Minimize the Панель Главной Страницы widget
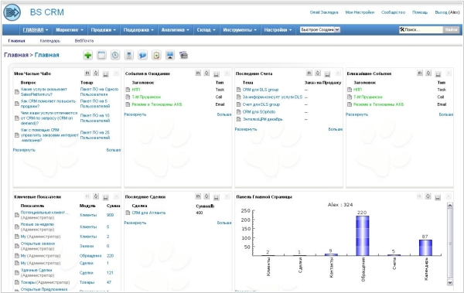This screenshot has height=293, width=464. [x=438, y=197]
